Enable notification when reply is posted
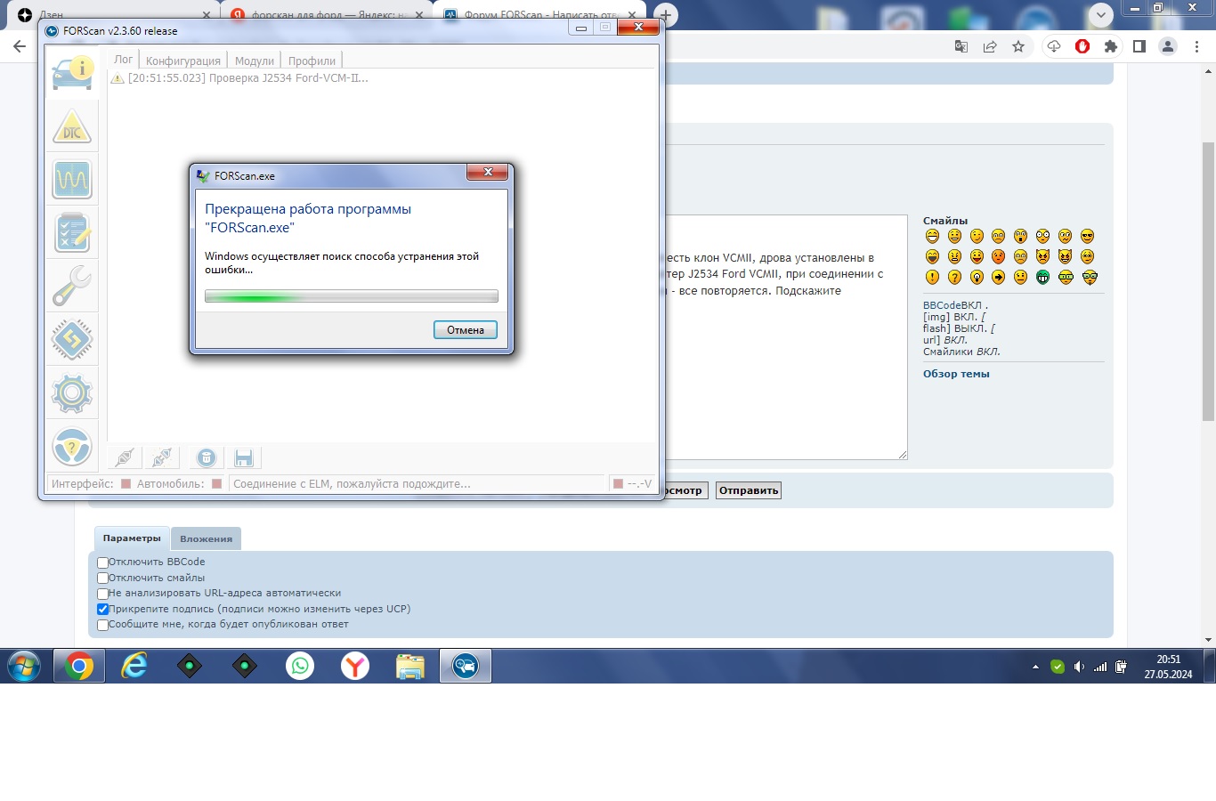The image size is (1216, 801). click(x=102, y=625)
